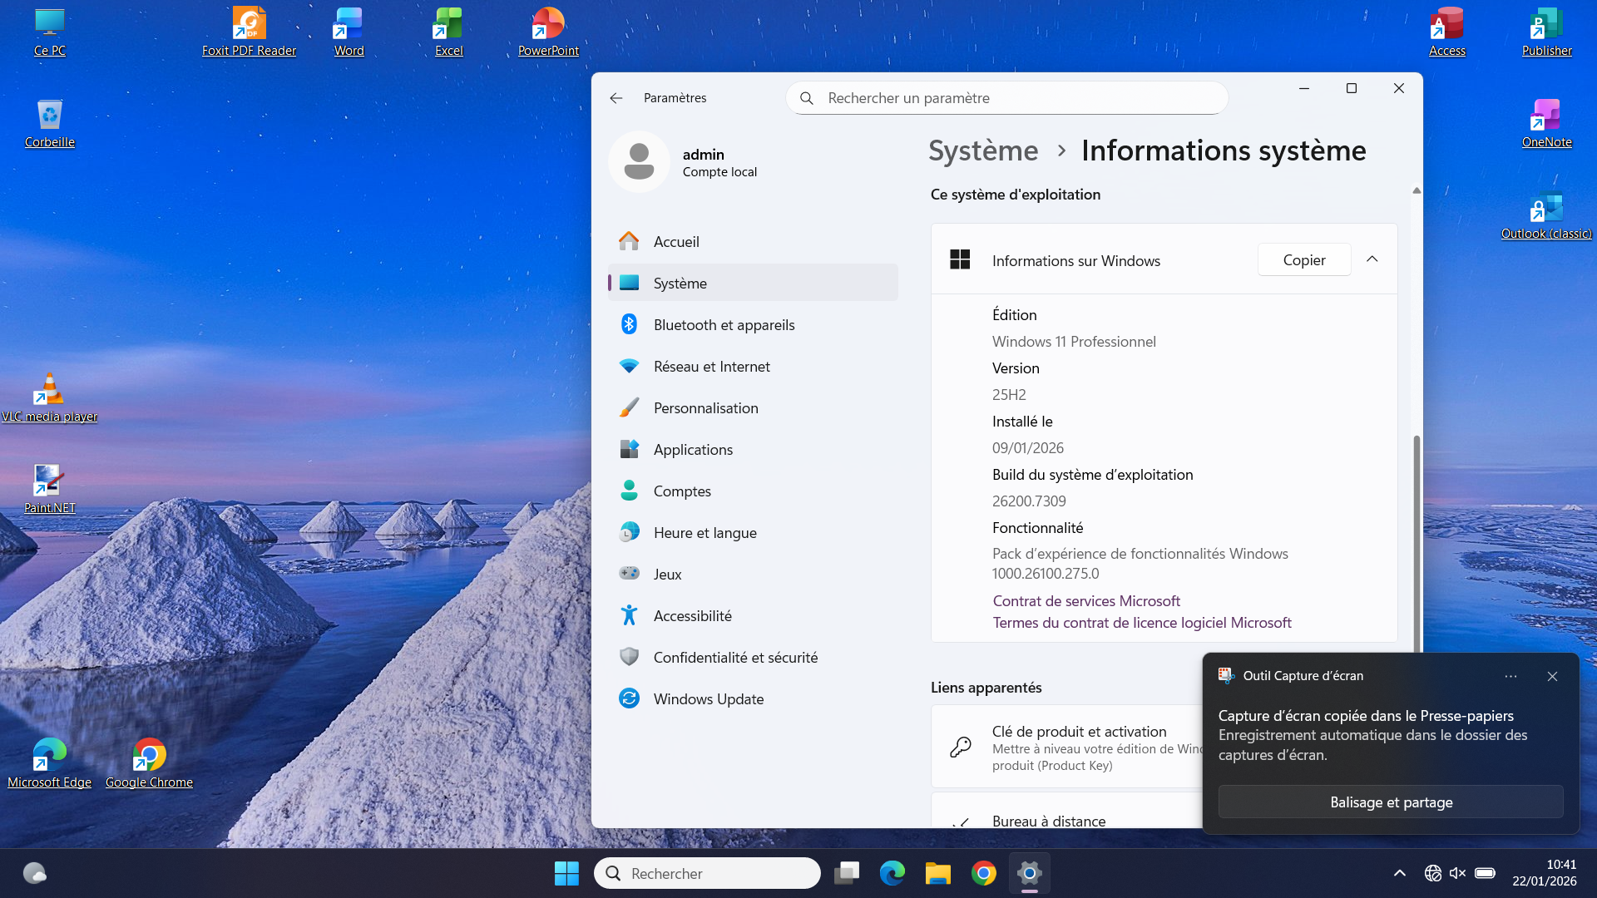
Task: Dismiss the Outil Capture d'écran notification
Action: (x=1552, y=676)
